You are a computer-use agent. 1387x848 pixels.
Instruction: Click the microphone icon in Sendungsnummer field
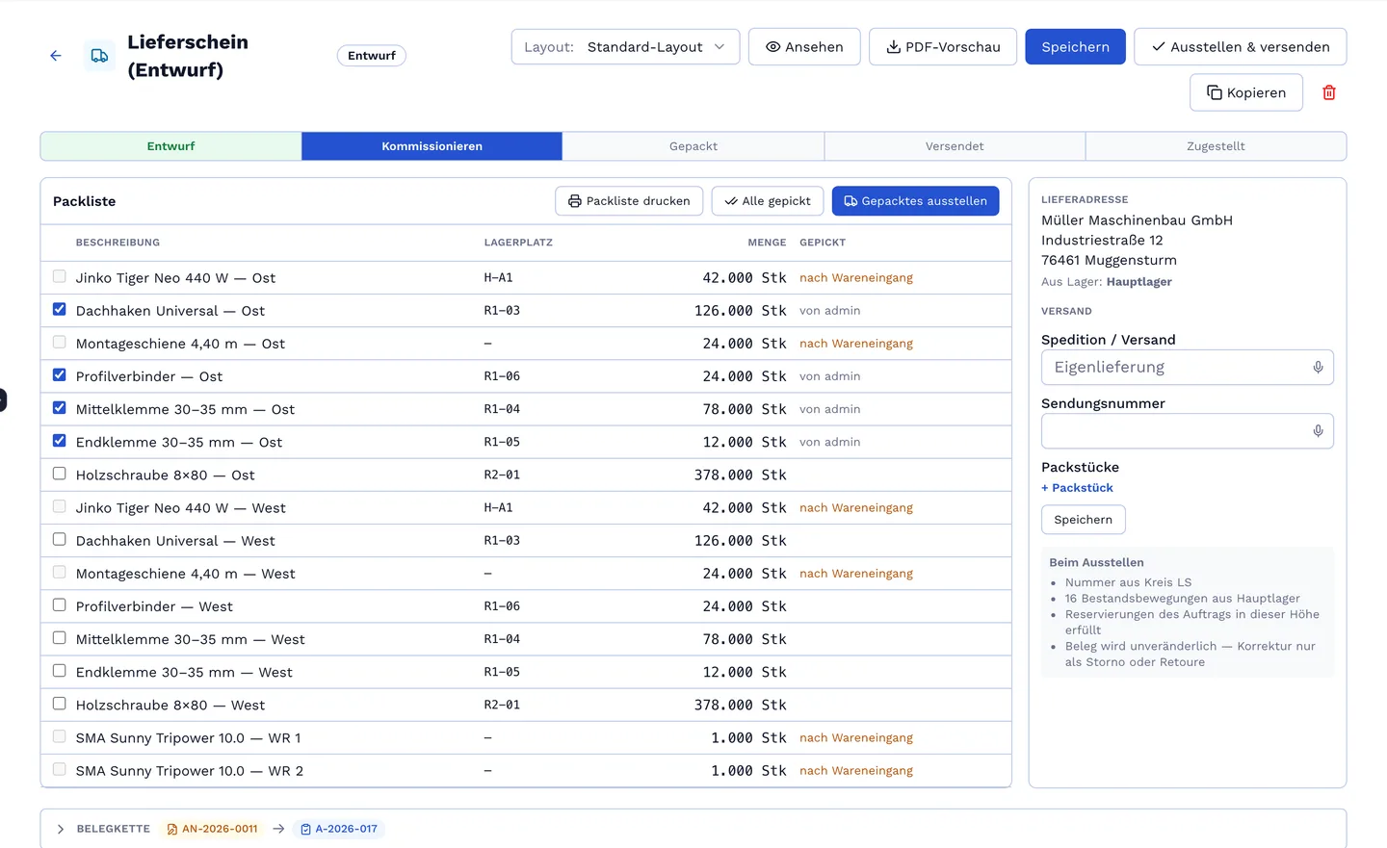(1318, 431)
